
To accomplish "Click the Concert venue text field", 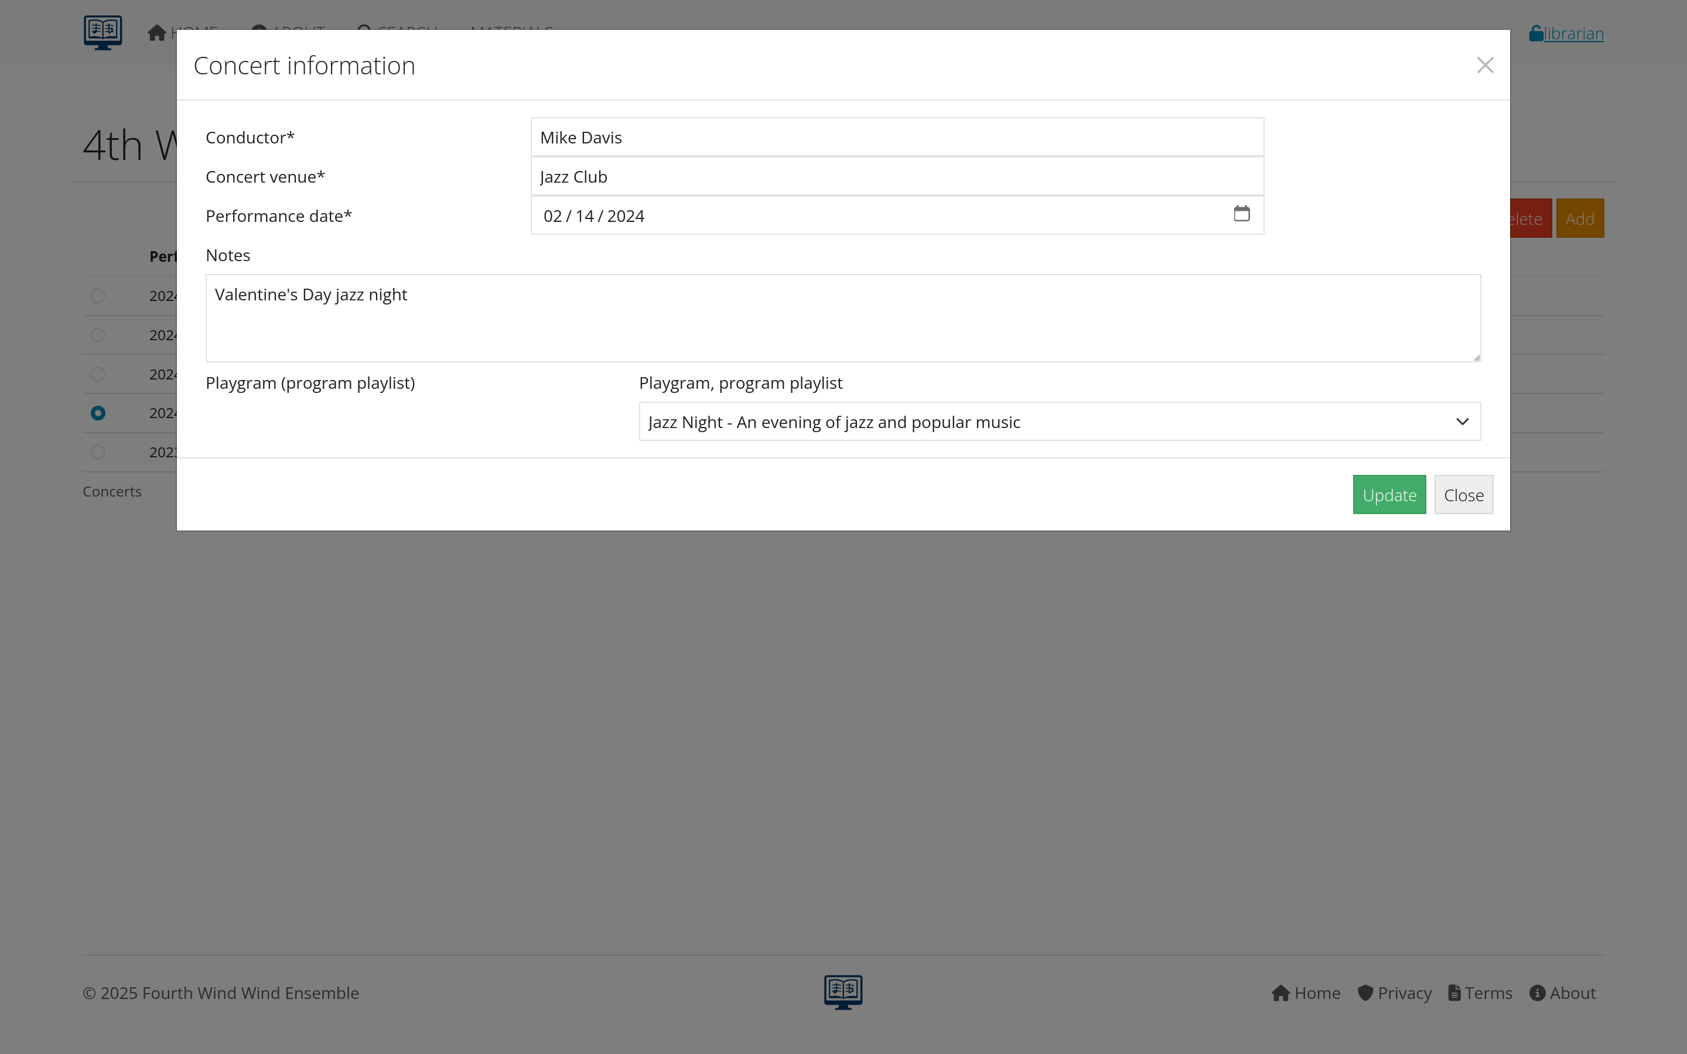I will click(896, 177).
